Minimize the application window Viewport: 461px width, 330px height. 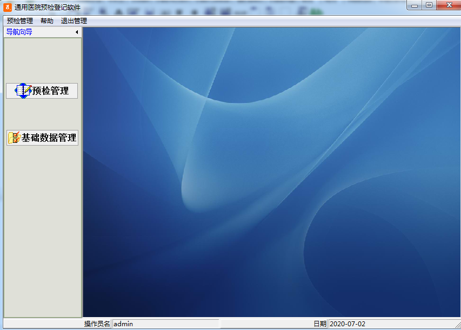(x=415, y=5)
